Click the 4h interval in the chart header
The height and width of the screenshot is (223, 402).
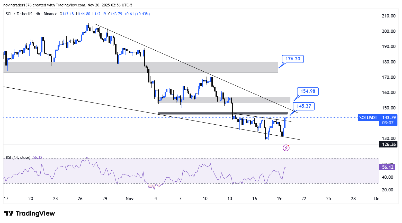(38, 14)
